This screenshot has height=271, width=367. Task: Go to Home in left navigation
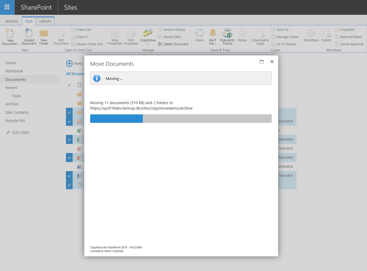coord(11,63)
